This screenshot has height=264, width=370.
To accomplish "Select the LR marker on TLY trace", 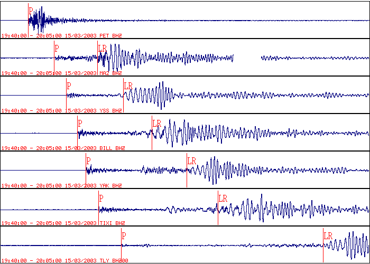I will 328,235.
